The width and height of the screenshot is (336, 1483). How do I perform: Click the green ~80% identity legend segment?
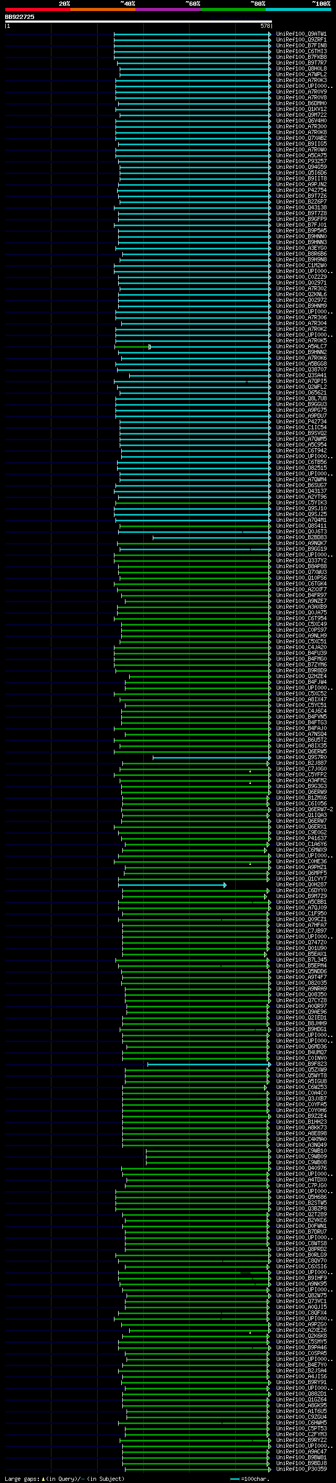click(233, 9)
